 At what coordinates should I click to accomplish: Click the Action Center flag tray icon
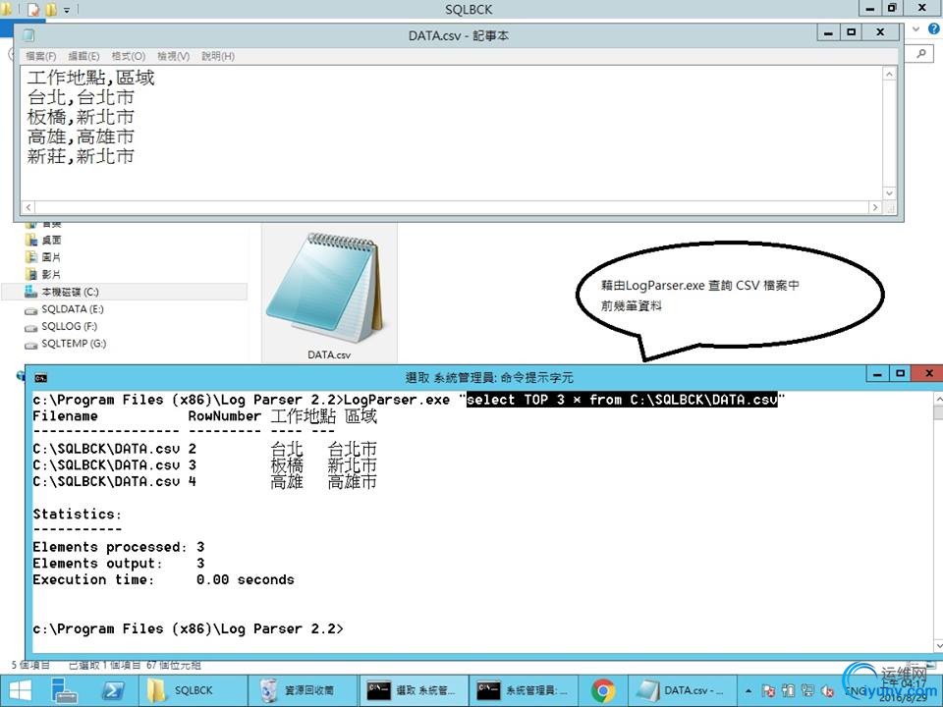click(x=768, y=691)
